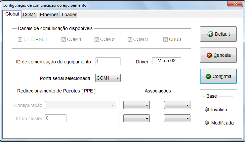Image resolution: width=245 pixels, height=142 pixels.
Task: Switch to the Ethernet tab
Action: tap(49, 15)
